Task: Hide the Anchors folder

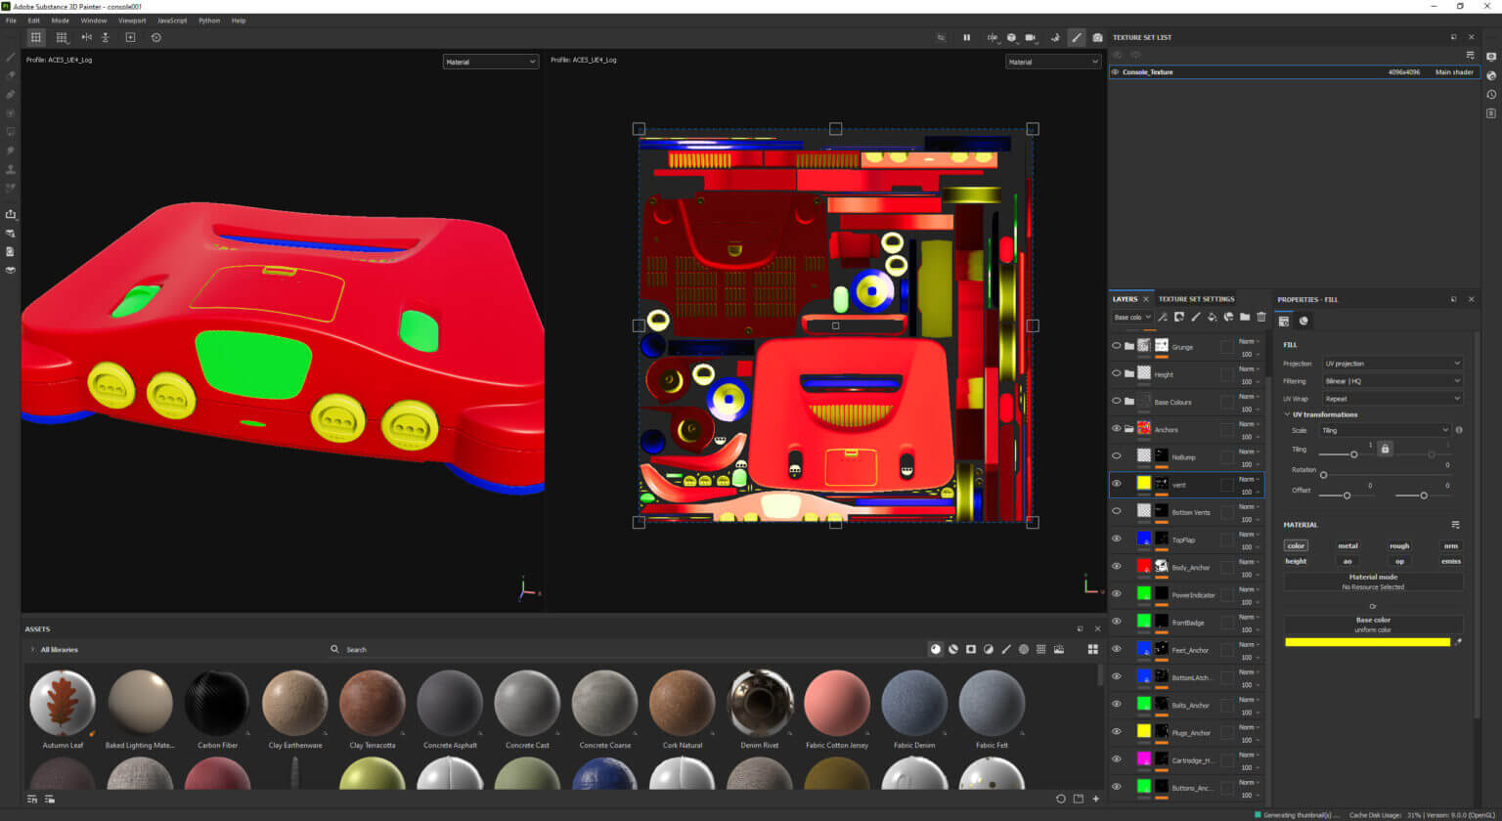Action: click(1116, 428)
